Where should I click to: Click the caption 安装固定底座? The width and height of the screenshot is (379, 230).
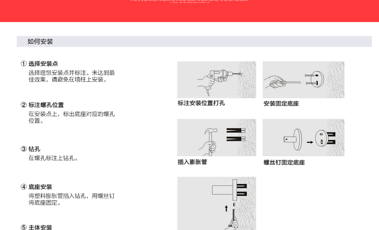[x=281, y=103]
